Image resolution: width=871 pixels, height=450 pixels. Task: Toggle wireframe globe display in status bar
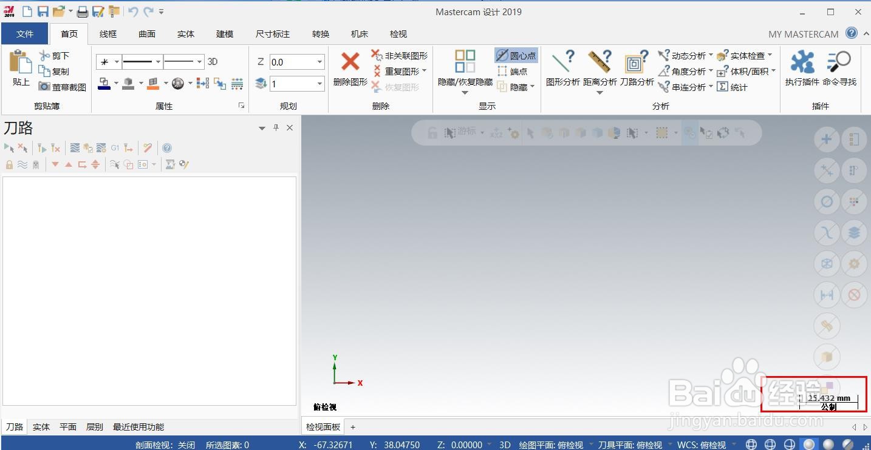click(751, 445)
